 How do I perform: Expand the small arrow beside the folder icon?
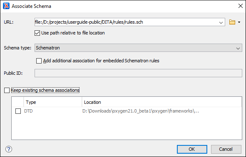tap(239, 22)
